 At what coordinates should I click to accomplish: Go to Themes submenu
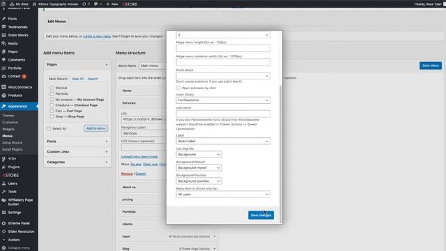point(8,116)
